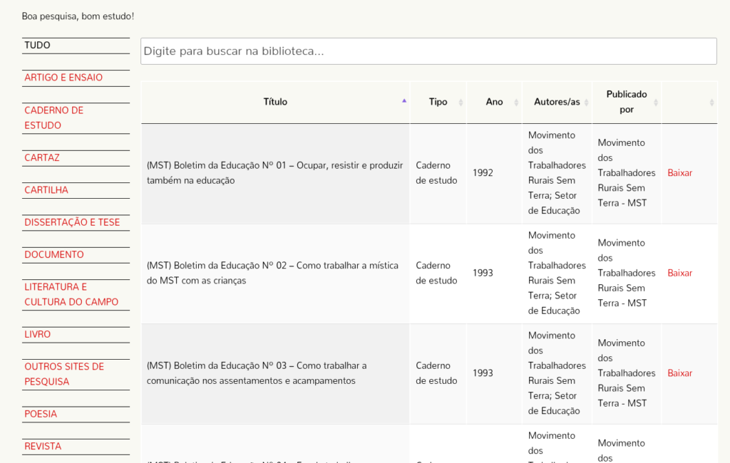730x463 pixels.
Task: Click the 'Boa pesquisa, bom estudo!' text
Action: pyautogui.click(x=78, y=16)
